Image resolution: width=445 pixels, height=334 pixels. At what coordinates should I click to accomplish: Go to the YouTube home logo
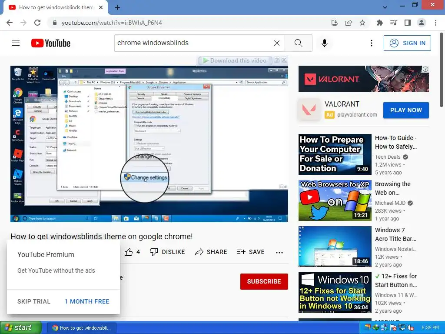[51, 43]
